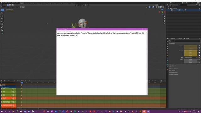Switch perspective/orthographic grid icon in viewport
The height and width of the screenshot is (113, 201).
tap(164, 24)
